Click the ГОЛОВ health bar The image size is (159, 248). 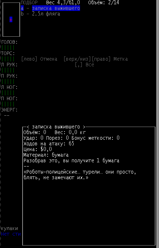point(8,48)
